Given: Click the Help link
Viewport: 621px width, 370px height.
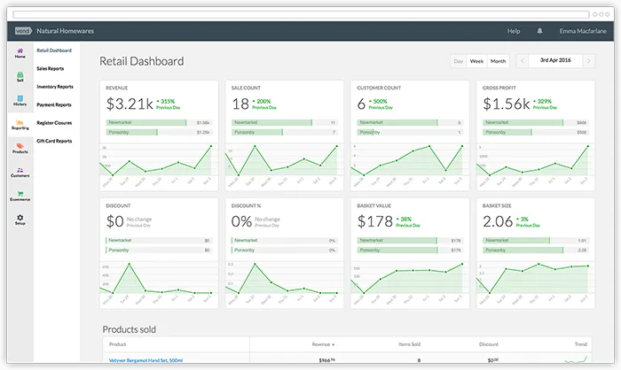Looking at the screenshot, I should click(x=514, y=31).
